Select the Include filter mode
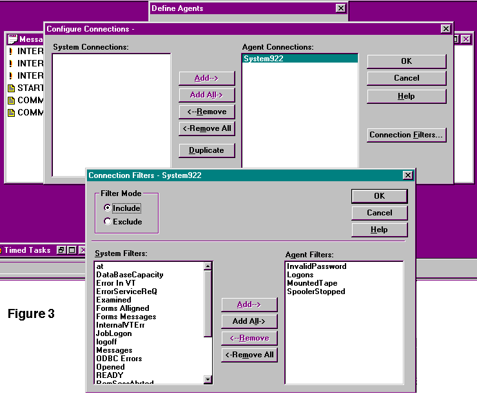The height and width of the screenshot is (396, 477). tap(107, 208)
